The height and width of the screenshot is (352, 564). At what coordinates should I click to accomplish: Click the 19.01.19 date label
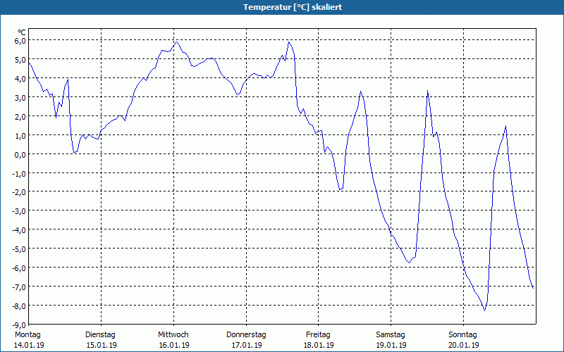pyautogui.click(x=391, y=345)
